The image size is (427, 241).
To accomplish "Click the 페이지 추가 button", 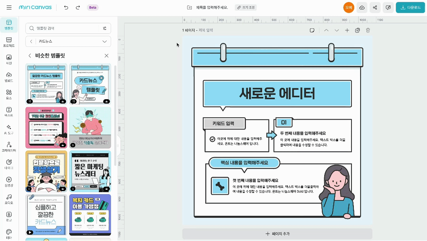I will [x=277, y=234].
